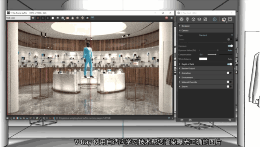
Task: Open Textures tab in Asset Editor
Action: point(205,19)
